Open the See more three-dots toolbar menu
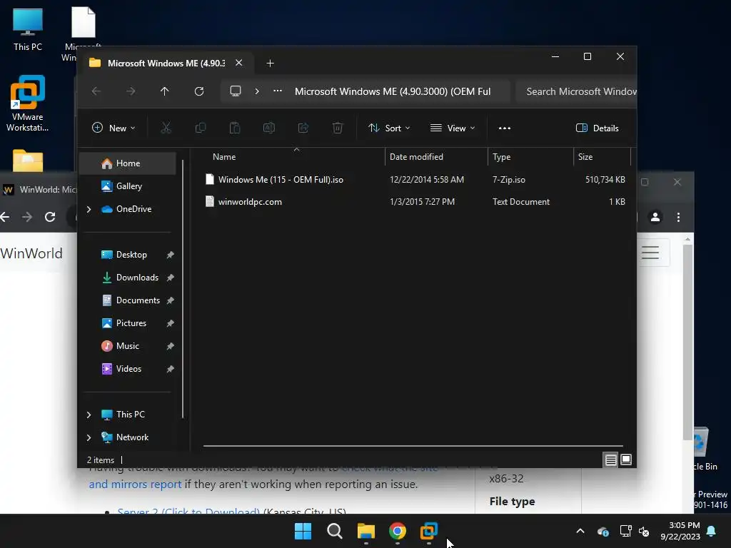 (x=505, y=128)
